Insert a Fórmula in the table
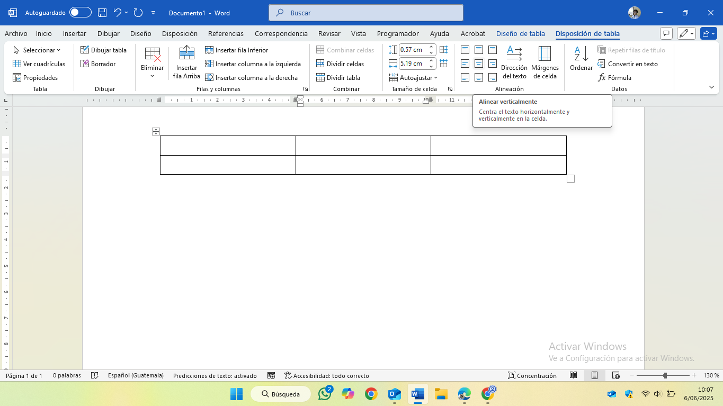The image size is (723, 406). tap(614, 77)
